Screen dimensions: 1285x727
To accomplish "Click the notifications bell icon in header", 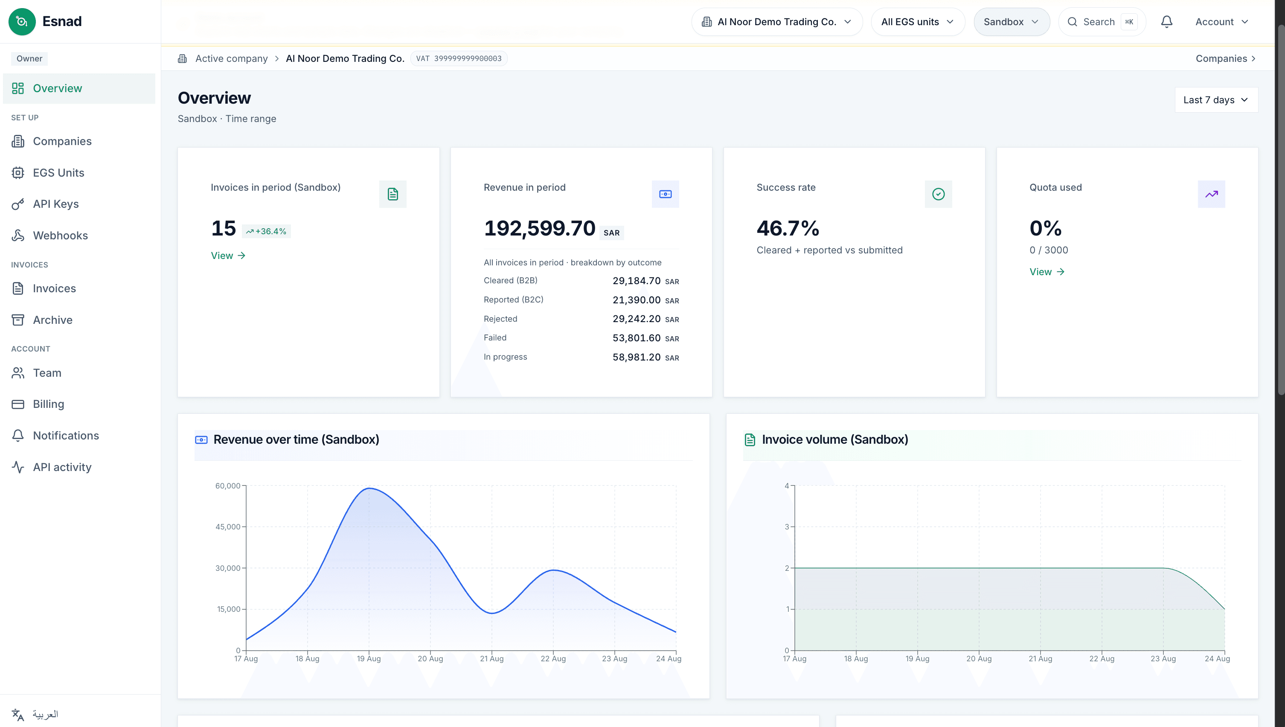I will coord(1166,21).
